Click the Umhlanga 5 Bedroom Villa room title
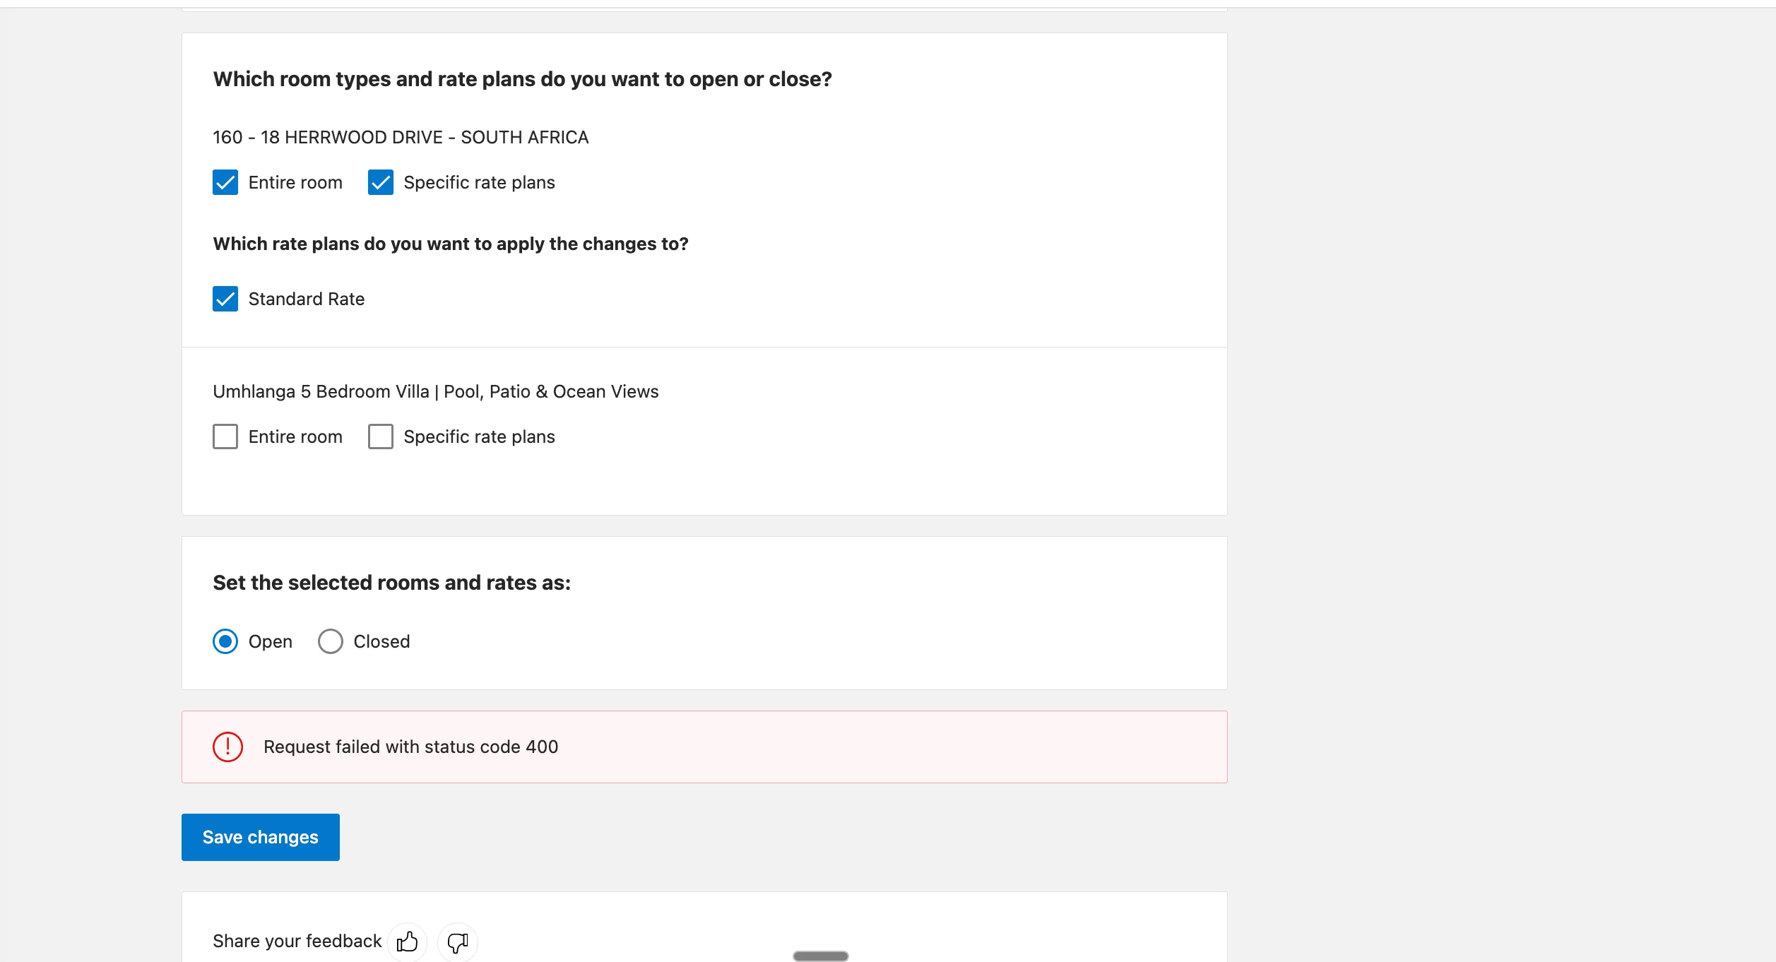Image resolution: width=1776 pixels, height=962 pixels. [435, 391]
